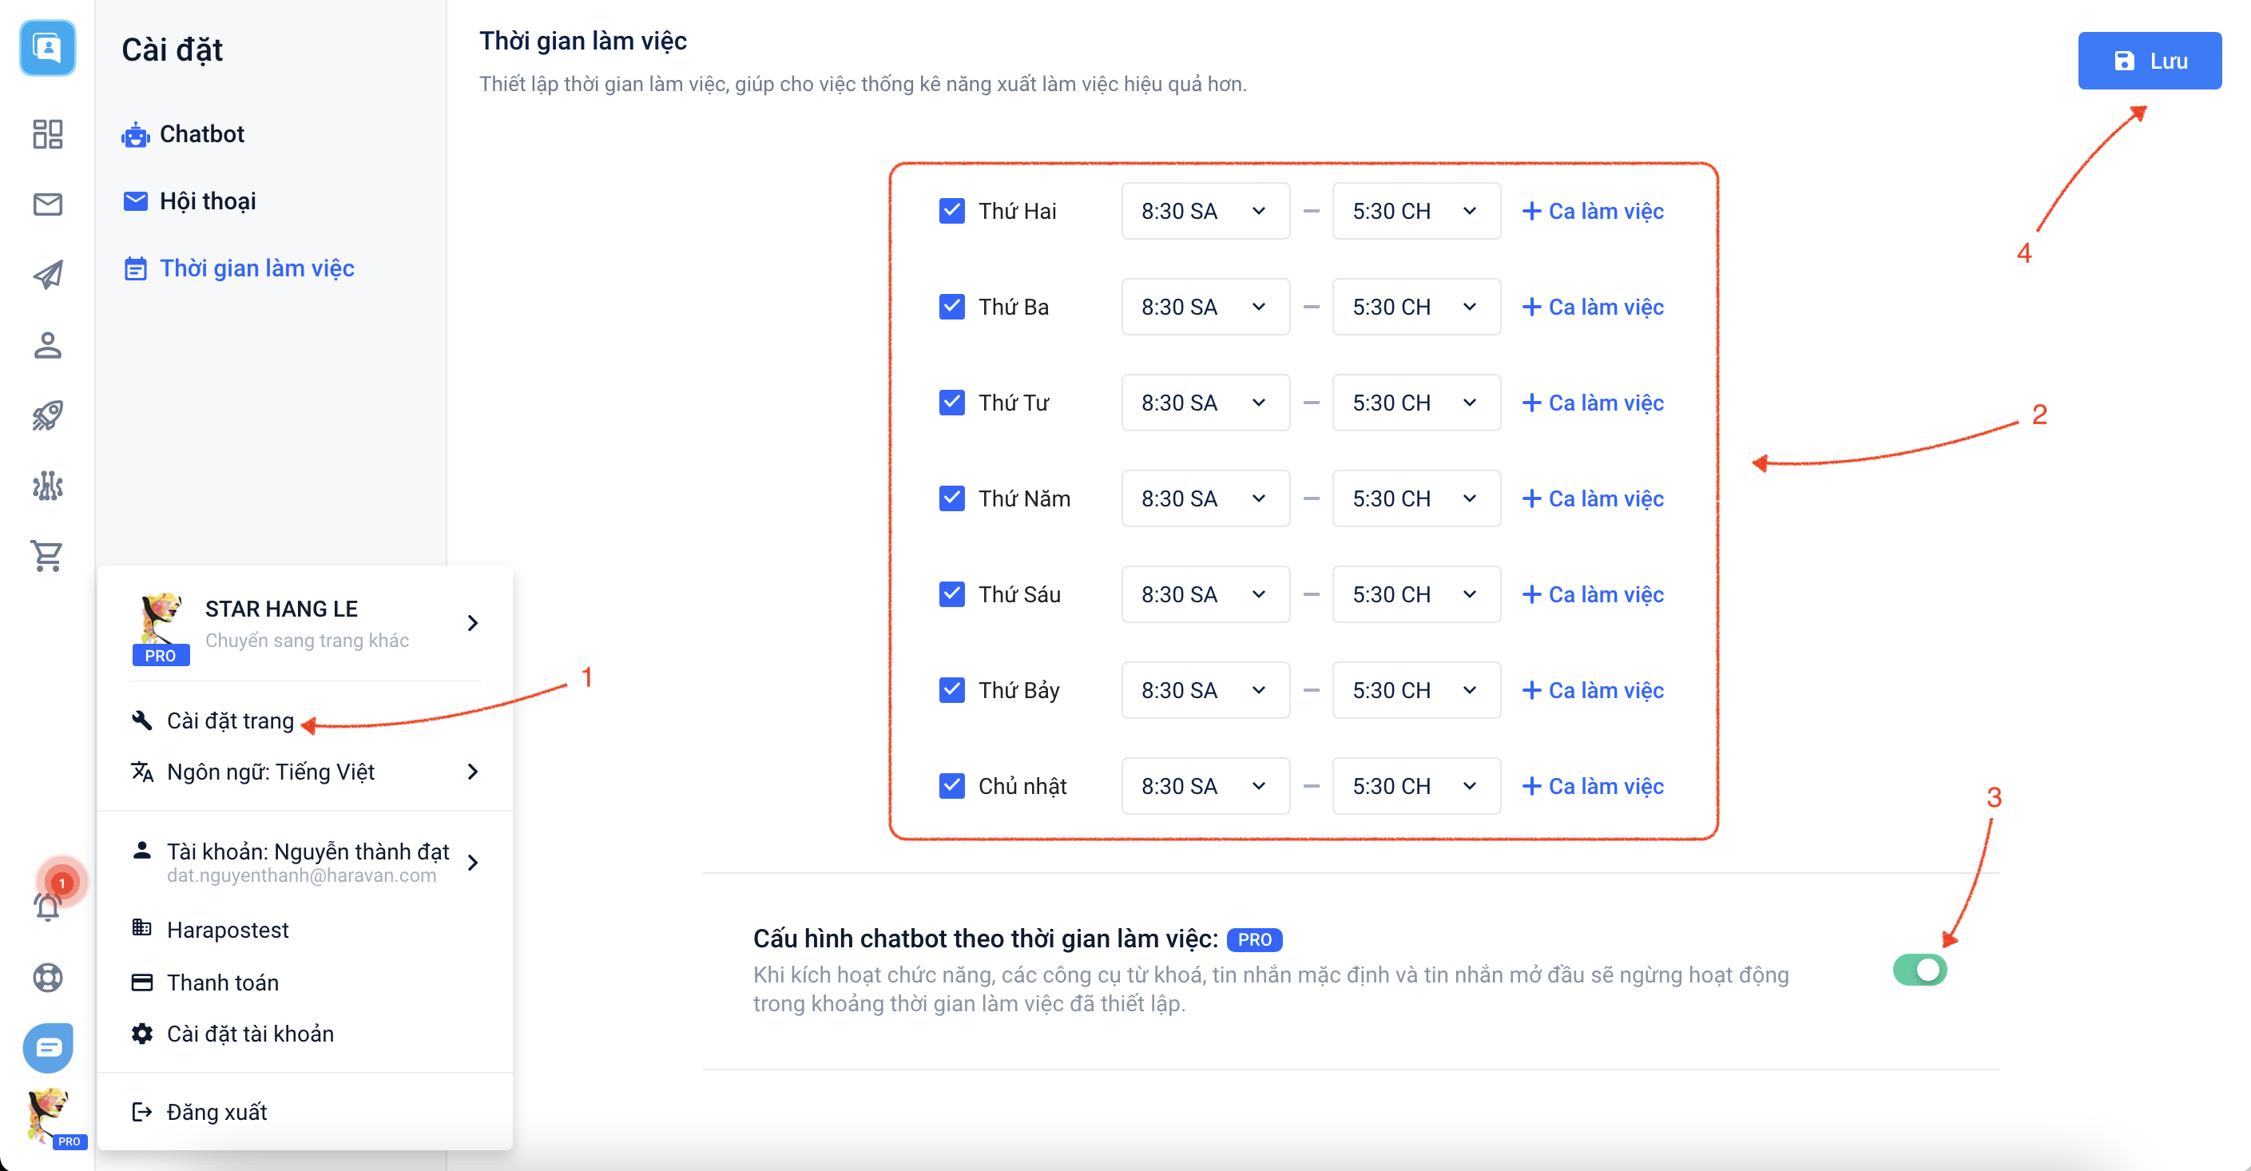Open the notification bell with badge
Viewport: 2251px width, 1171px height.
(48, 905)
